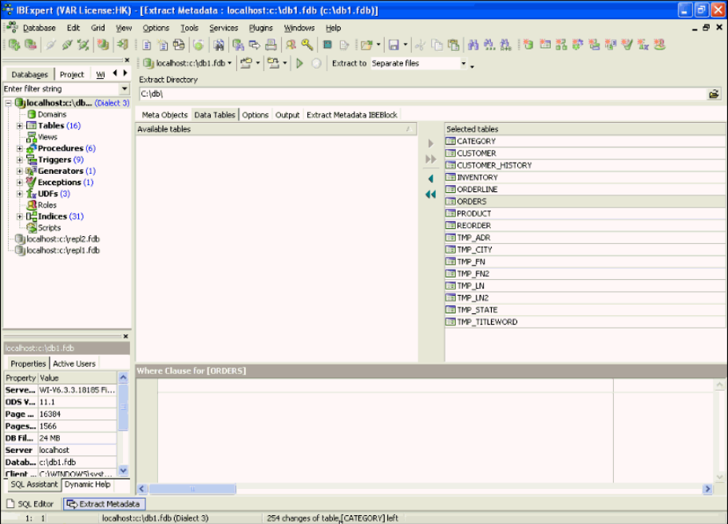
Task: Browse for extract directory folder icon
Action: [714, 94]
